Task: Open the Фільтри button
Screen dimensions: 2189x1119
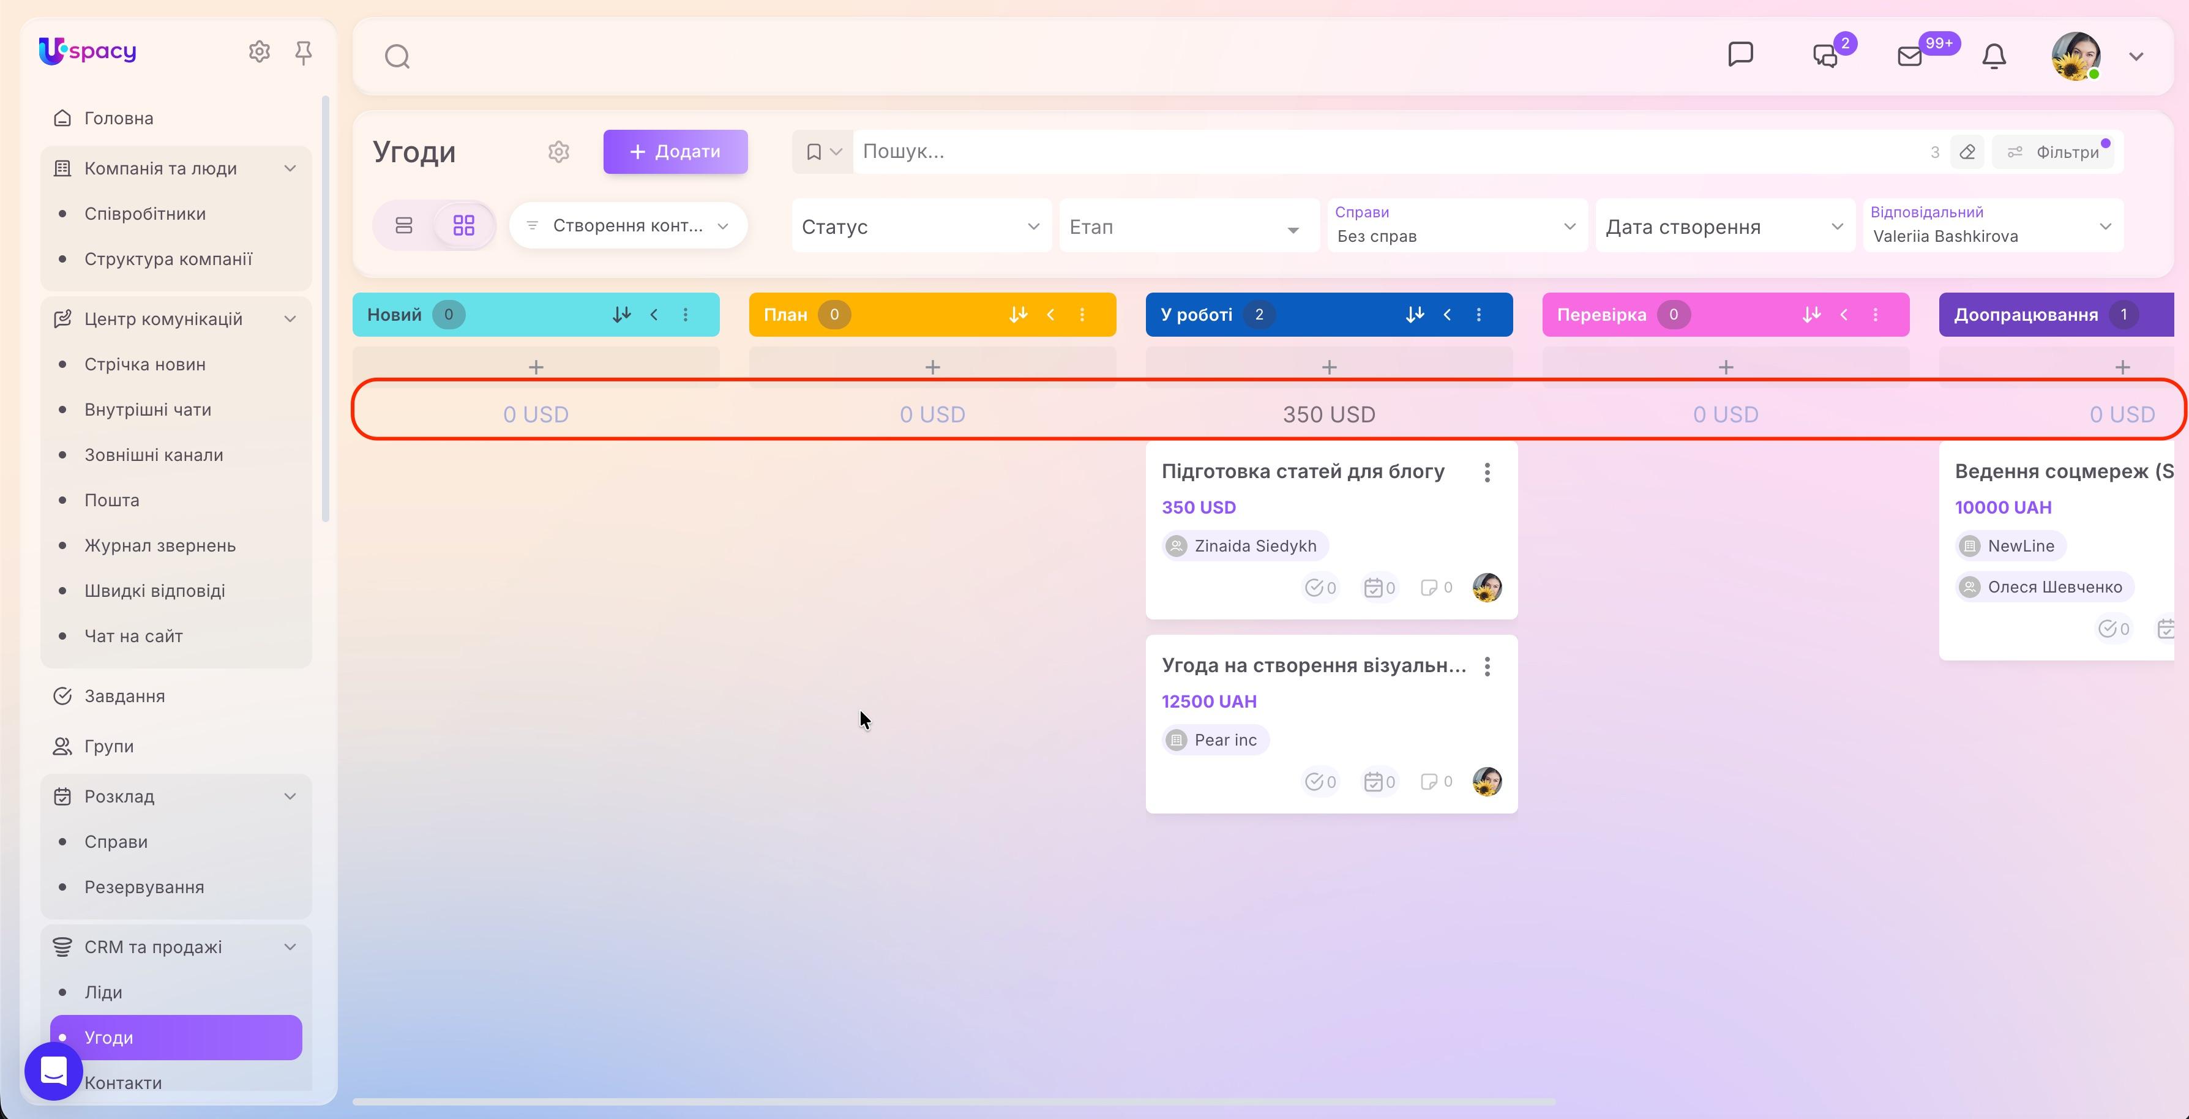Action: pos(2053,152)
